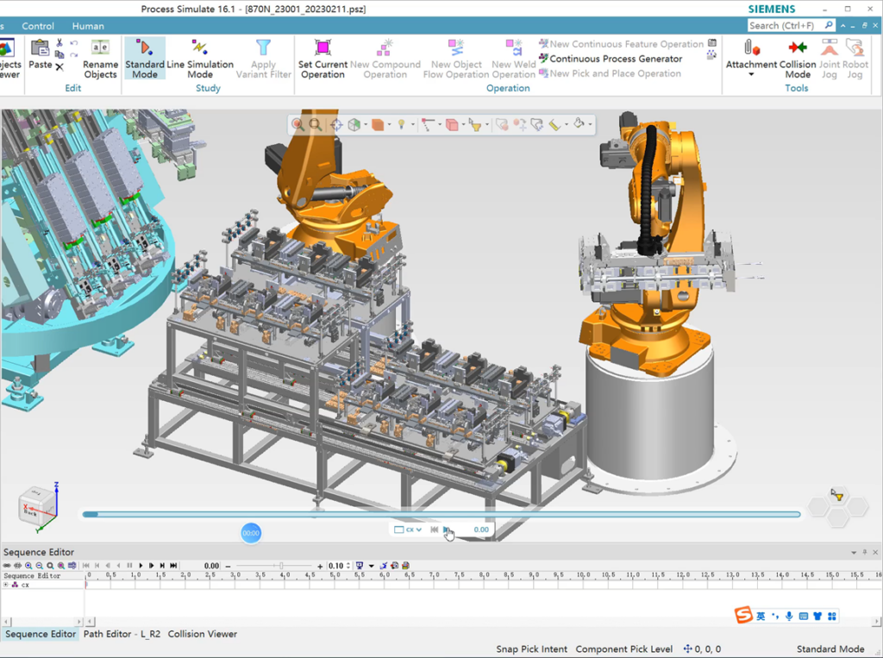Open the Human ribbon tab

coord(88,26)
